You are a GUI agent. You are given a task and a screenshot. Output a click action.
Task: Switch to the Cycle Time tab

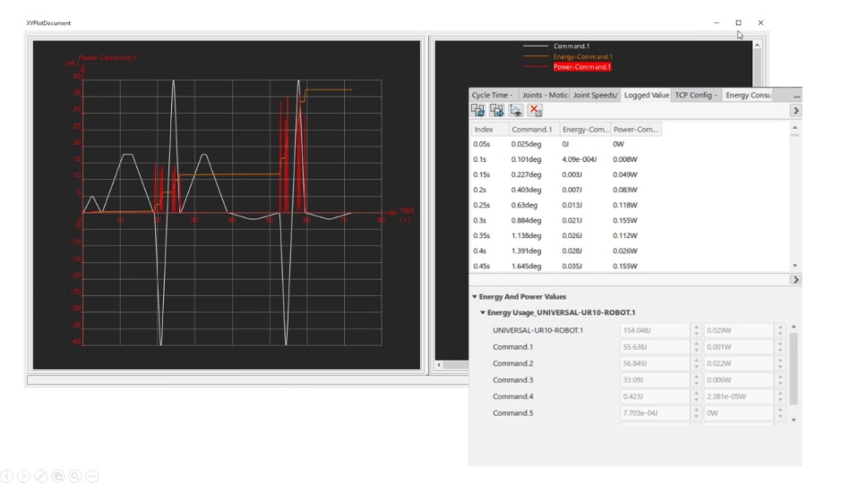point(492,96)
